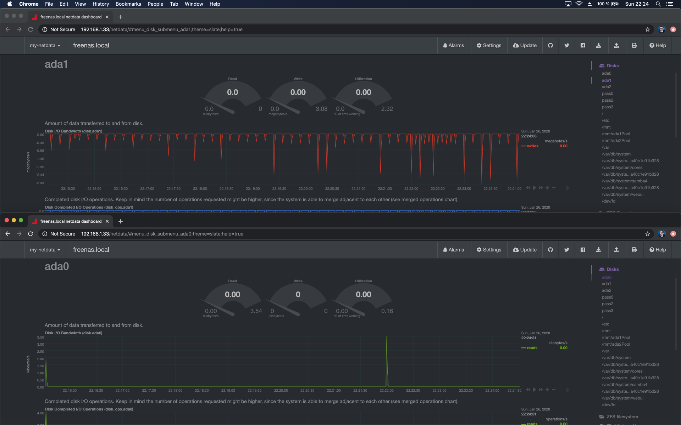This screenshot has width=681, height=425.
Task: Open the History menu in the menu bar
Action: [x=100, y=4]
